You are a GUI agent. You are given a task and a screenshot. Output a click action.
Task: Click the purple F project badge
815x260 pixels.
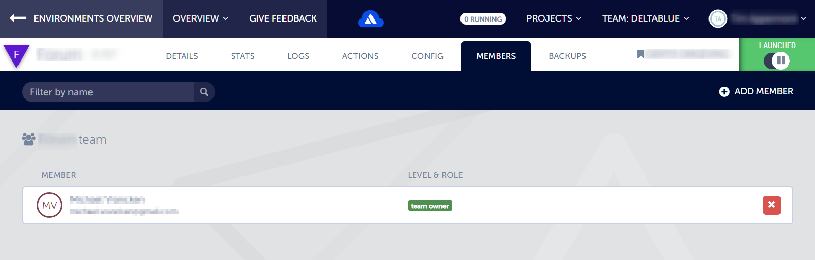16,54
